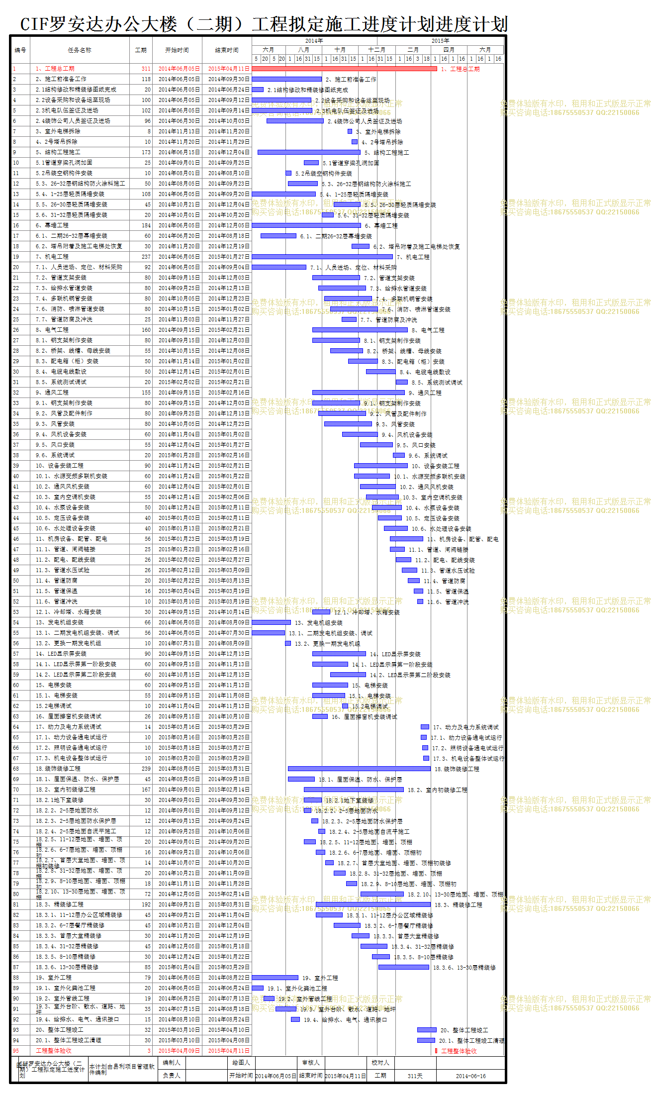The image size is (651, 1097).
Task: Click the Gantt bar for 6、幕墙工程
Action: coord(306,225)
